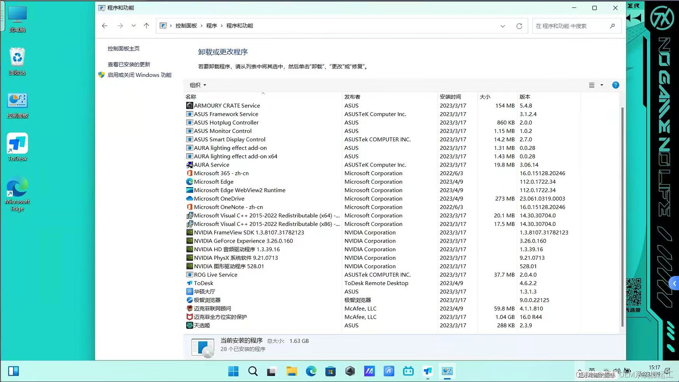Image resolution: width=679 pixels, height=382 pixels.
Task: Open 启用或关闭 Windows 功能 link
Action: (x=140, y=75)
